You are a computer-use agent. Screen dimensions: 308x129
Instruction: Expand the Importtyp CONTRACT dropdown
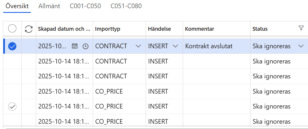pos(138,46)
